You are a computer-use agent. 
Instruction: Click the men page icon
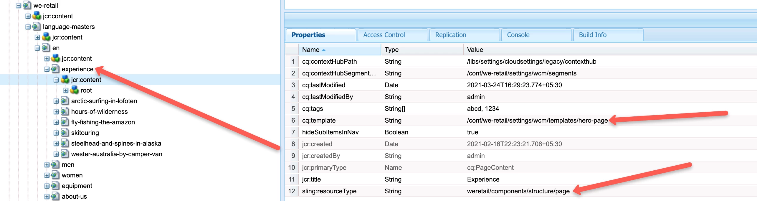55,164
